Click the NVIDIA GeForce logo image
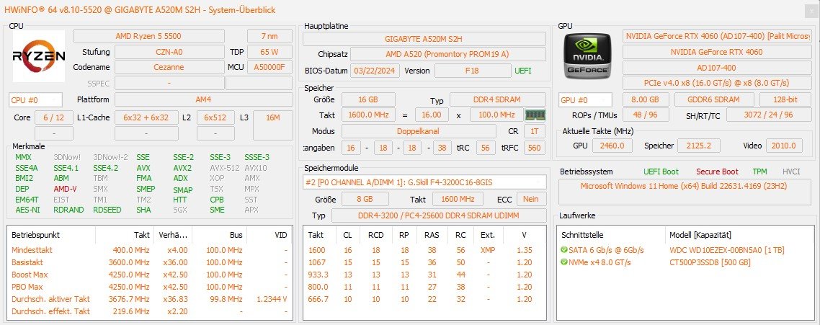Viewport: 820px width, 325px height. coord(588,55)
